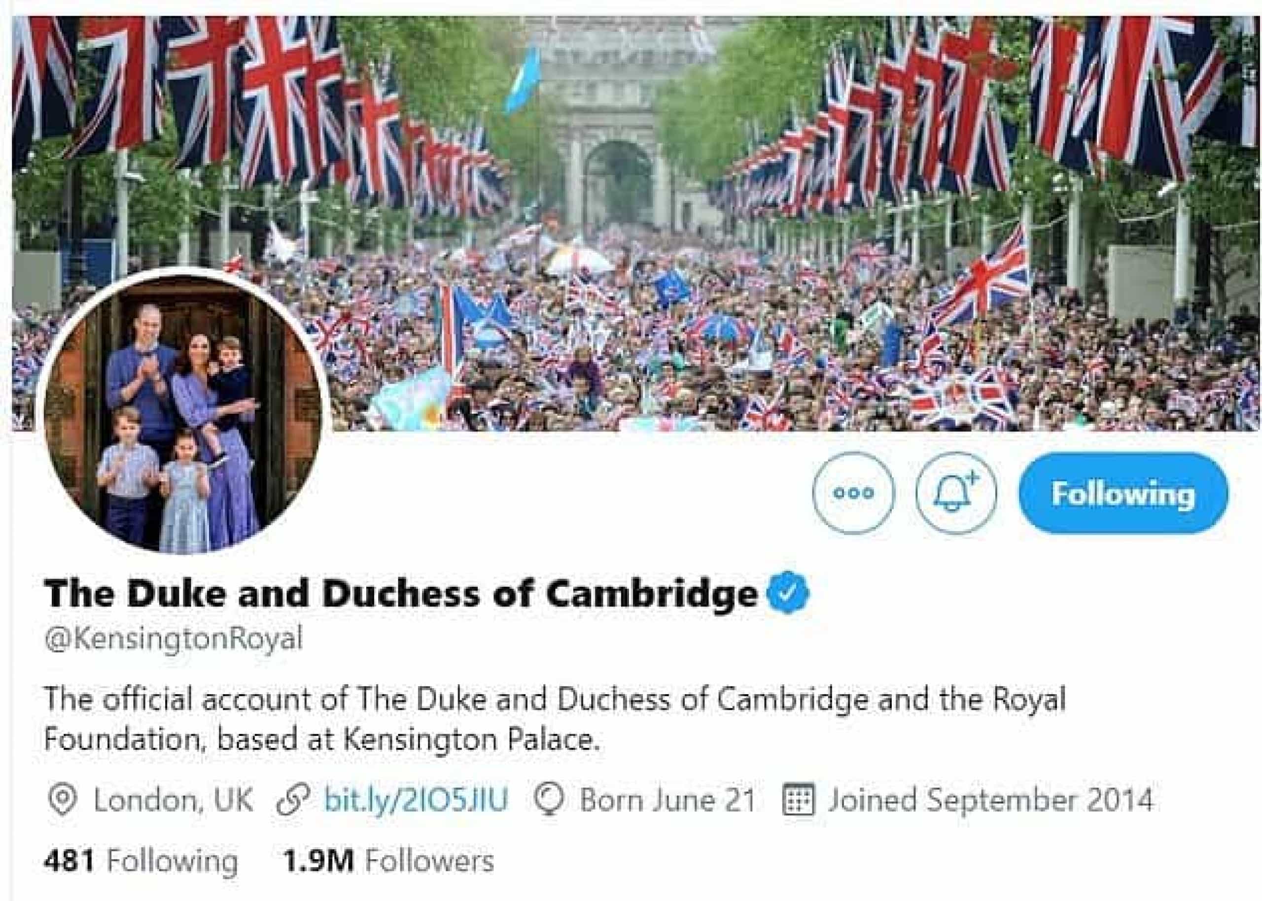Click the @KensingtonRoyal handle
Screen dimensions: 1262x901
point(174,638)
